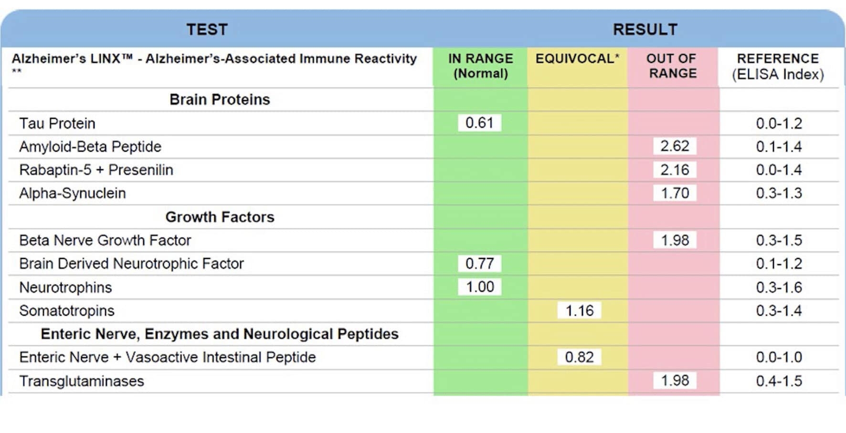Select the OUT OF RANGE column header
Image resolution: width=846 pixels, height=433 pixels.
click(672, 66)
